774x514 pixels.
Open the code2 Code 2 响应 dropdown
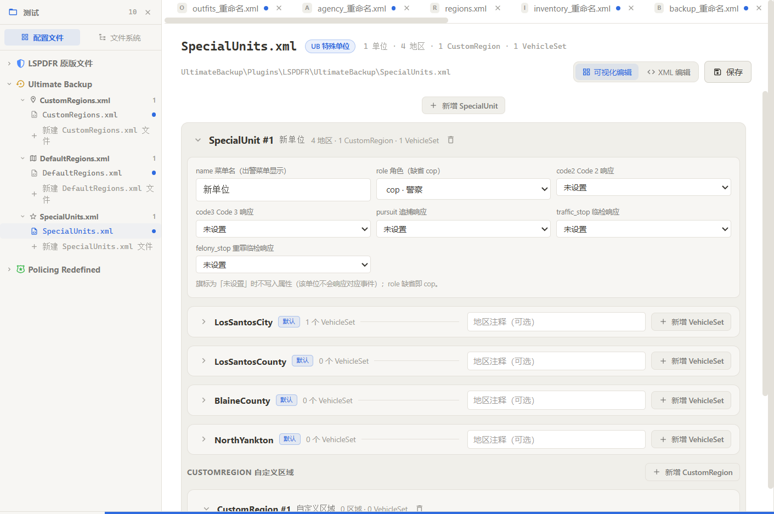click(x=643, y=188)
